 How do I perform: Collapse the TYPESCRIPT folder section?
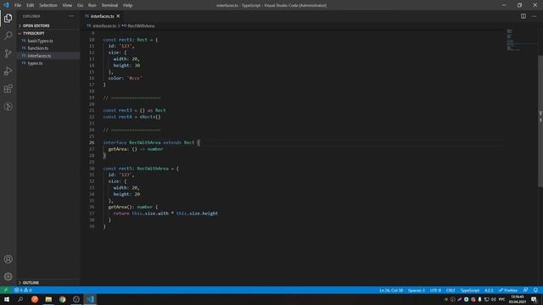tap(34, 33)
